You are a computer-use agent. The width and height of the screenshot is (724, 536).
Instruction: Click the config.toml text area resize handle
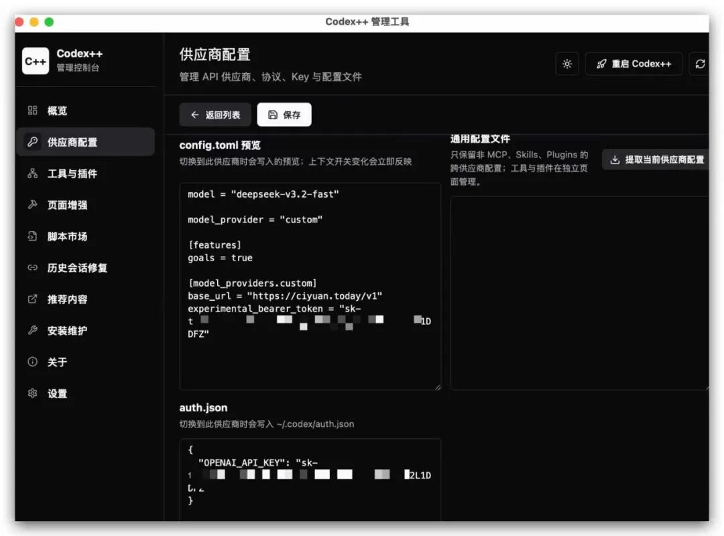(437, 387)
